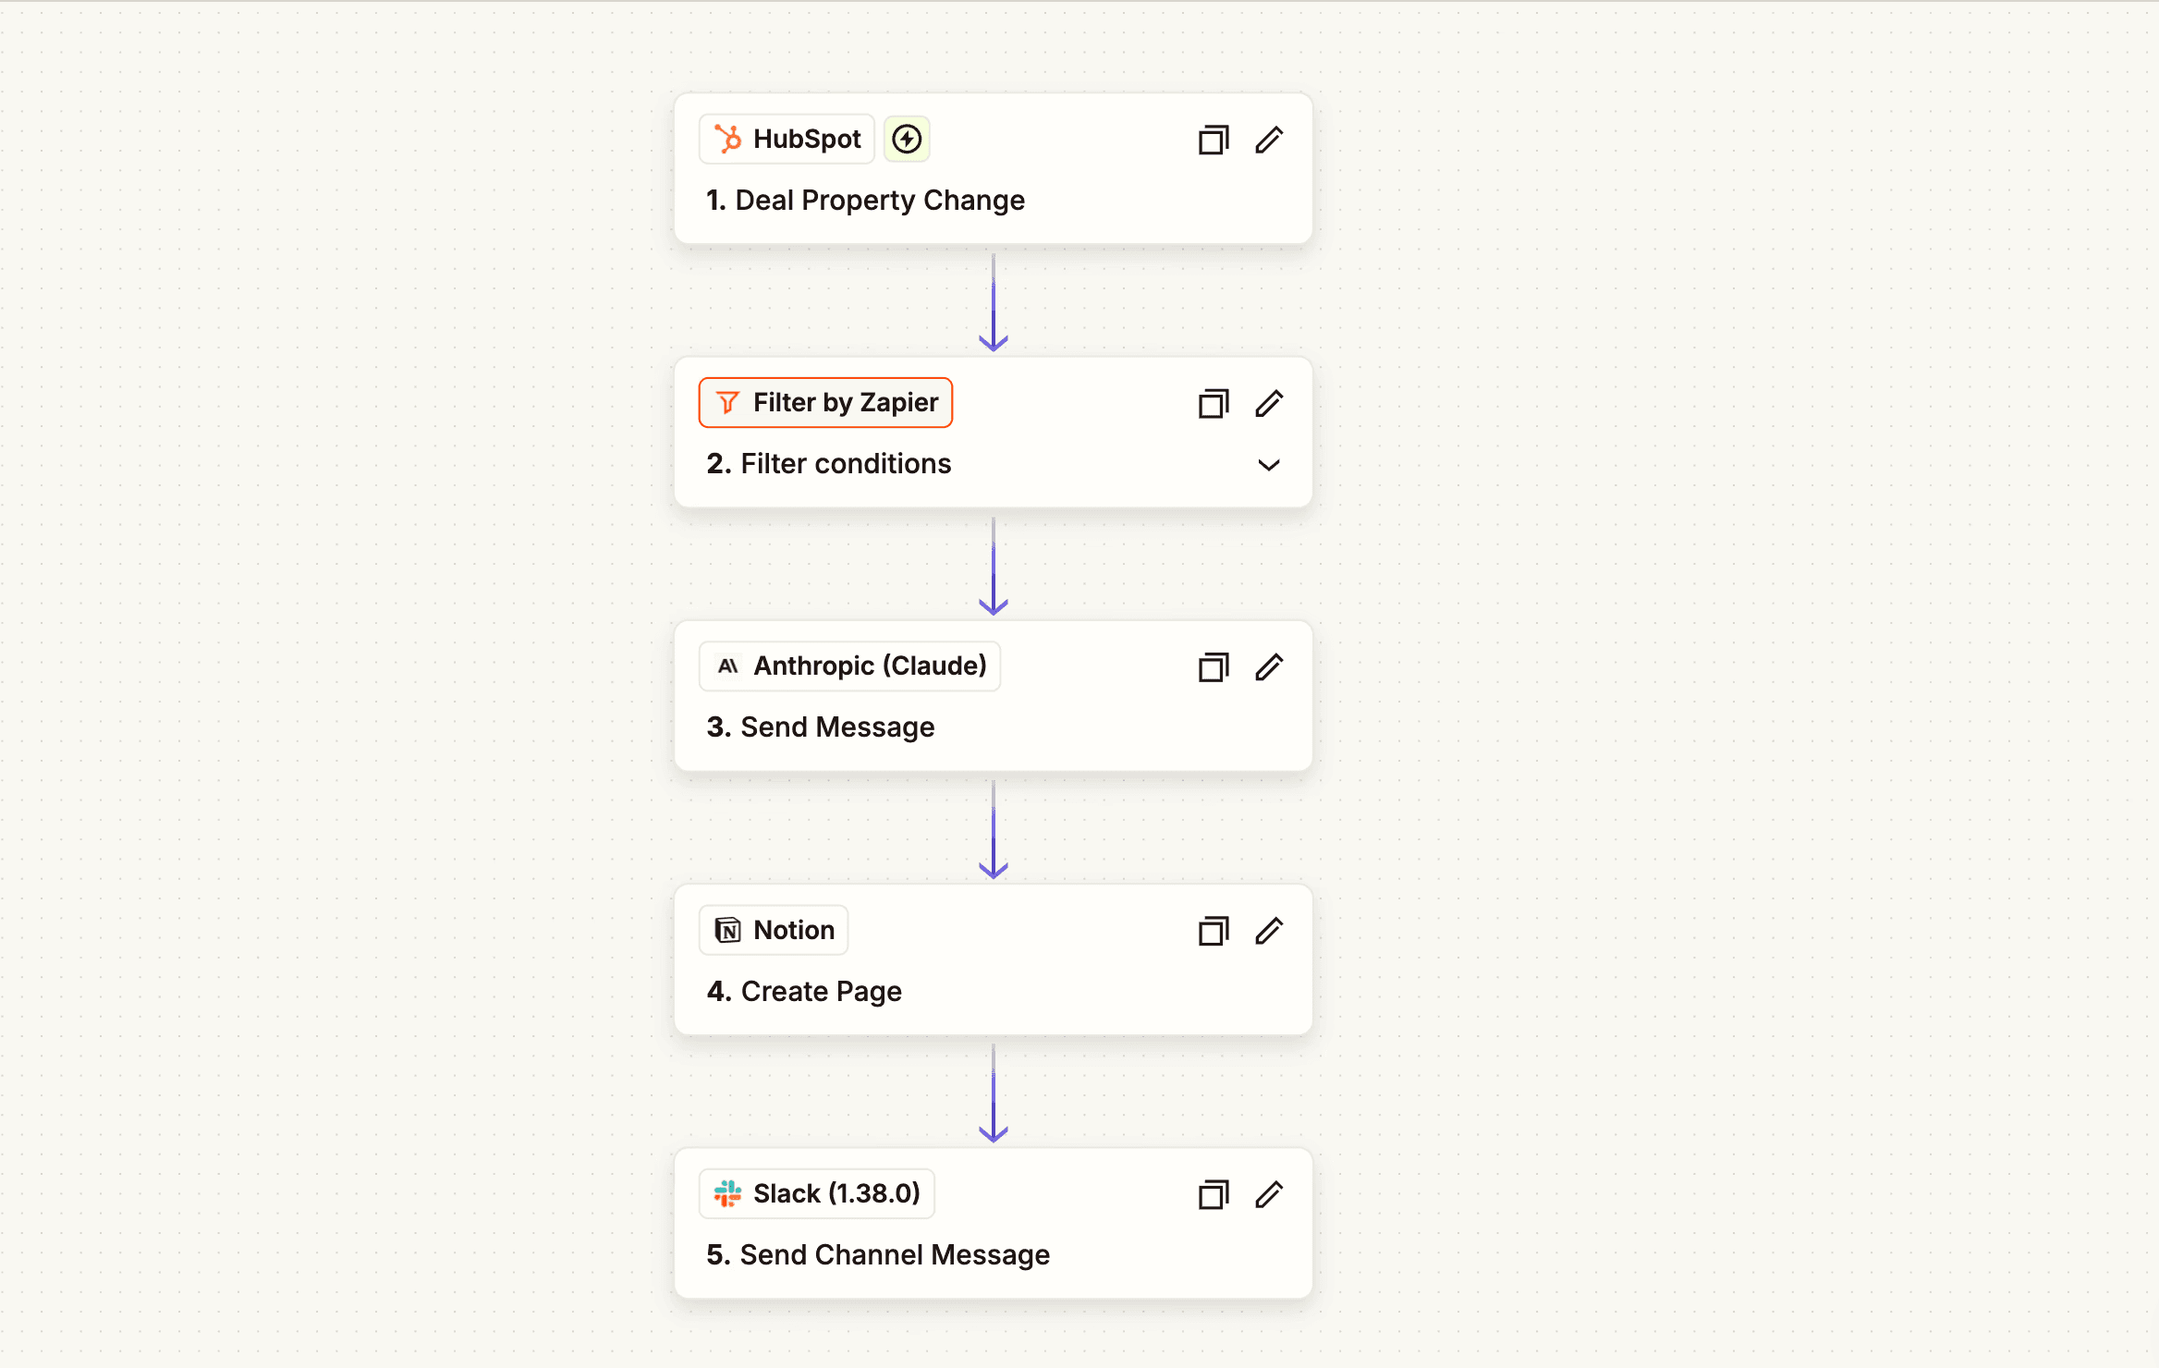
Task: Click the edit pencil on HubSpot step
Action: click(1269, 140)
